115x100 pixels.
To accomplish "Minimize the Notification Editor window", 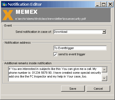I will pos(98,4).
